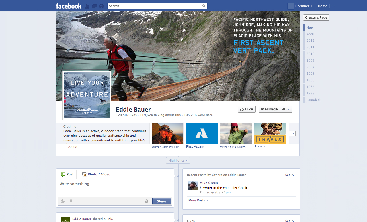Click Cormack T's profile picture thumbnail
The image size is (367, 222).
click(291, 6)
